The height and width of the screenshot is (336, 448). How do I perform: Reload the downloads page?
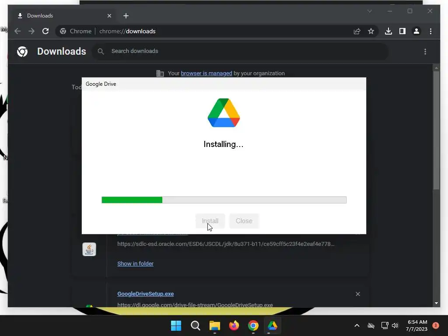click(45, 31)
